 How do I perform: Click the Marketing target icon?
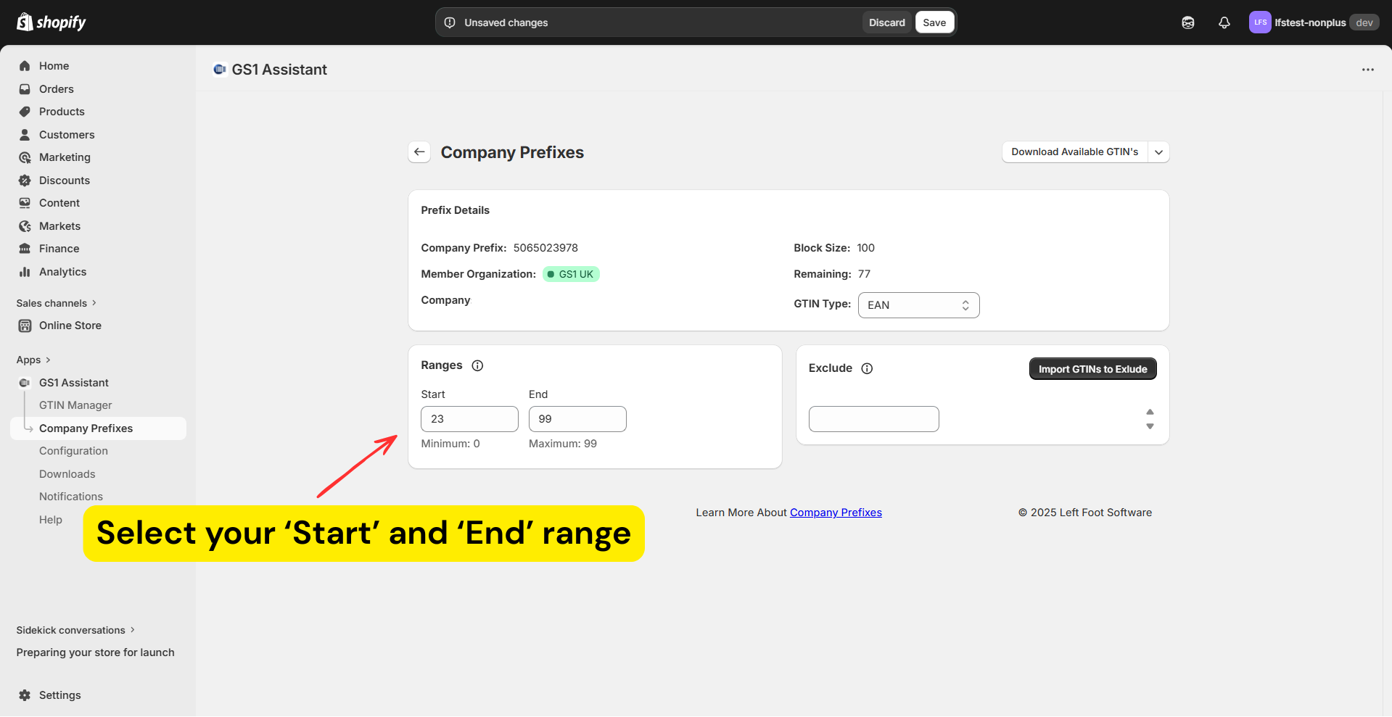click(25, 157)
